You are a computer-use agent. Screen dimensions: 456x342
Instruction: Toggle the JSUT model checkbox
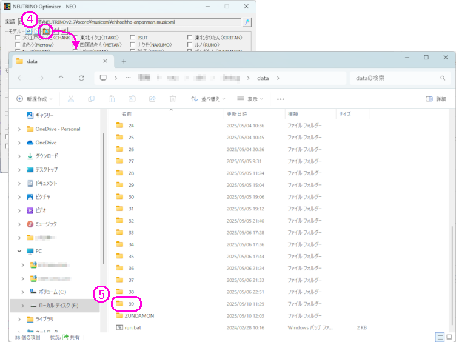point(133,38)
